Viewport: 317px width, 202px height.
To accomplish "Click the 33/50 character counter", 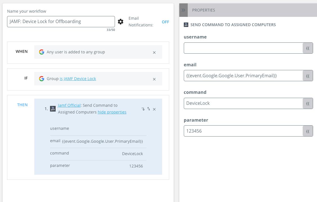I will 111,30.
